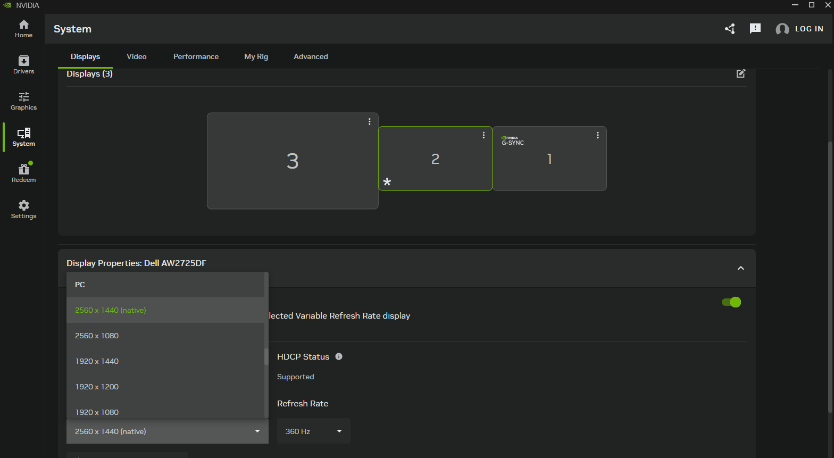Click the 'Supported' HDCP status text
Screen dimensions: 834x458
tap(296, 377)
